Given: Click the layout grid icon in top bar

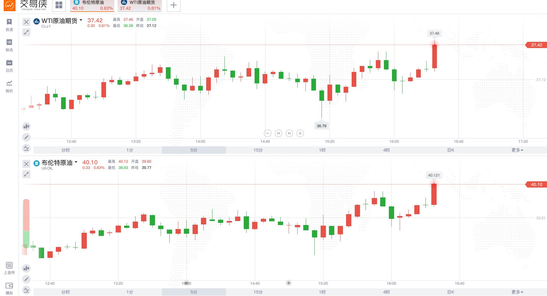Looking at the screenshot, I should tap(59, 5).
